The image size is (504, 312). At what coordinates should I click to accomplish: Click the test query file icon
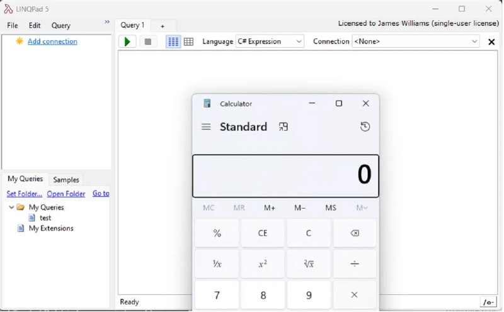(32, 218)
